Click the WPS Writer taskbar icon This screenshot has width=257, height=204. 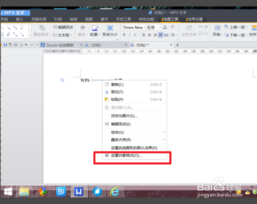79,192
